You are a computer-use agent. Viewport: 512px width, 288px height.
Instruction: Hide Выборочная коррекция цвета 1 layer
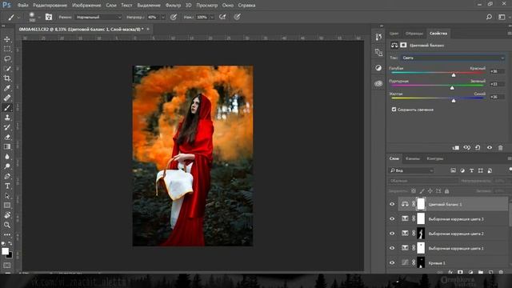[x=392, y=248]
